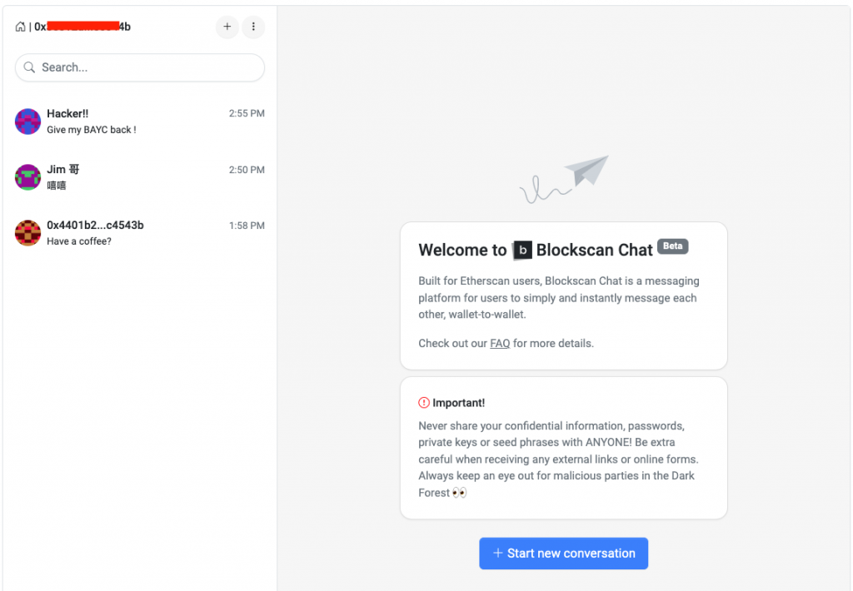
Task: Click the Start new conversation button
Action: click(563, 554)
